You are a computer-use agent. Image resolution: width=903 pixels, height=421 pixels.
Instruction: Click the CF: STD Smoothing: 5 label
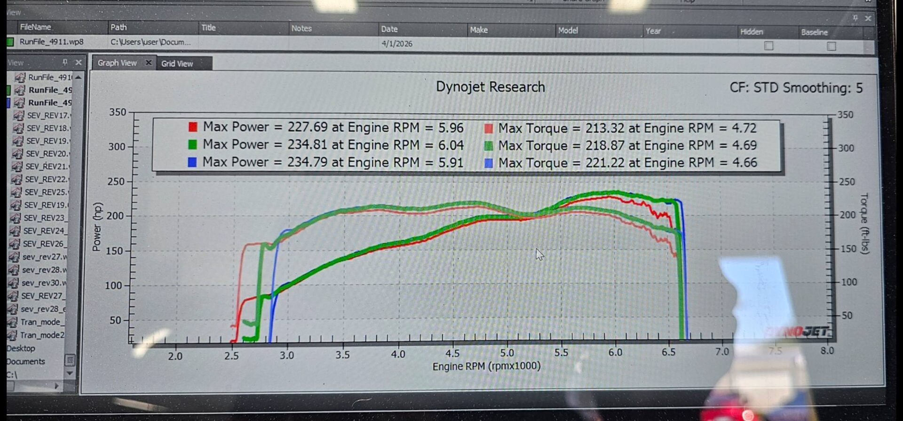796,88
